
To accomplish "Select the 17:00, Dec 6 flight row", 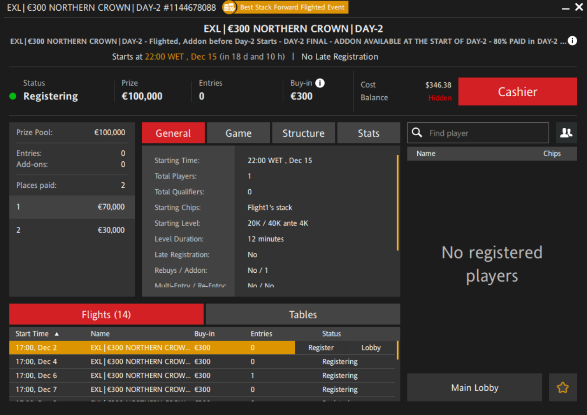I will click(x=140, y=375).
